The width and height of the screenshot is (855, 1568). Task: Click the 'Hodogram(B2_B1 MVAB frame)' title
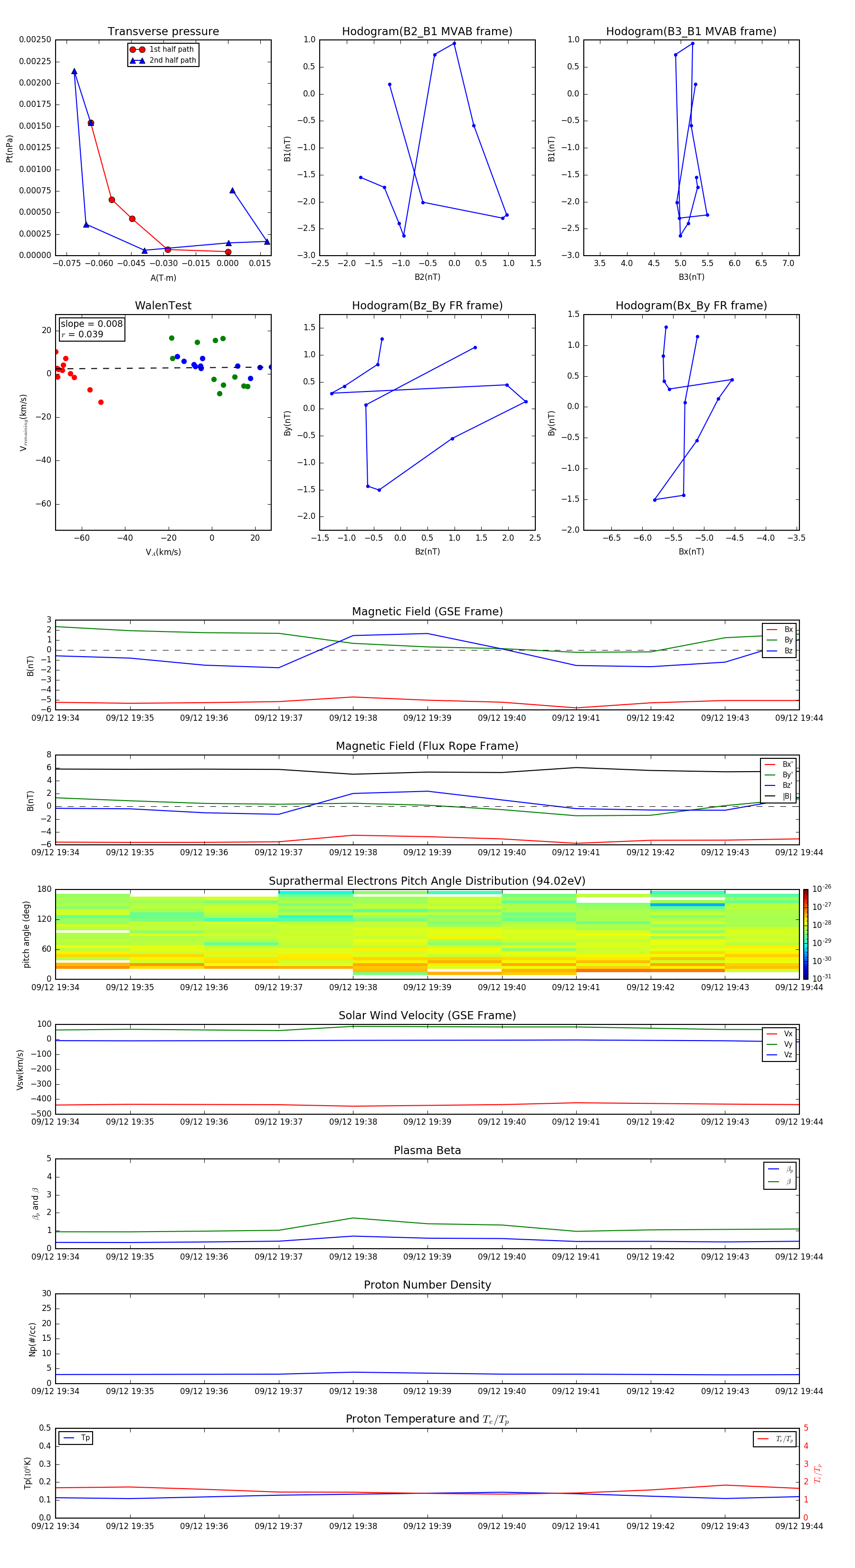click(427, 31)
